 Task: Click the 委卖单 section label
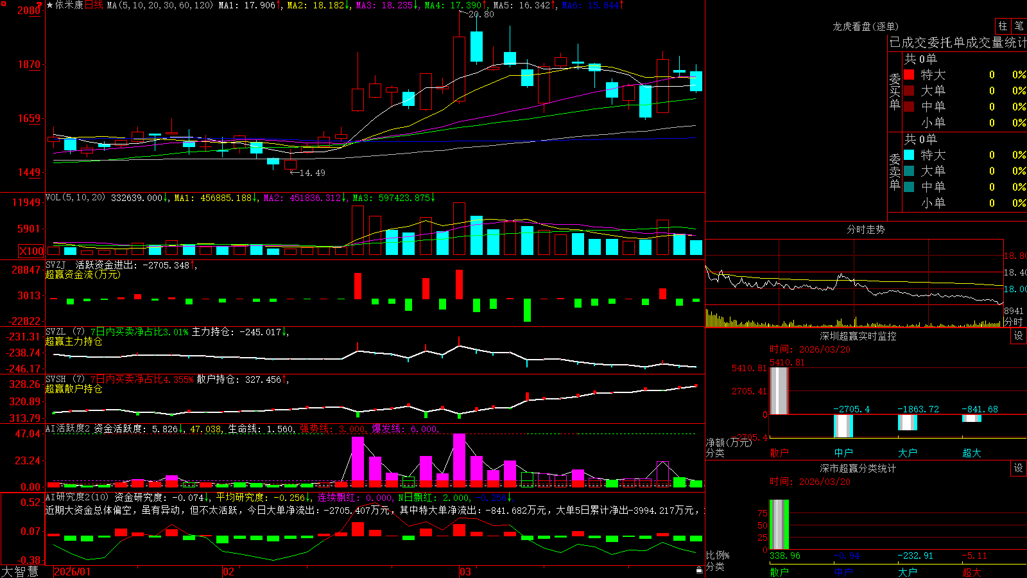pyautogui.click(x=895, y=171)
